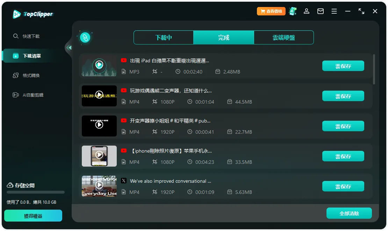This screenshot has width=388, height=231.
Task: Click the file size icon beside 22.7MB
Action: point(230,132)
